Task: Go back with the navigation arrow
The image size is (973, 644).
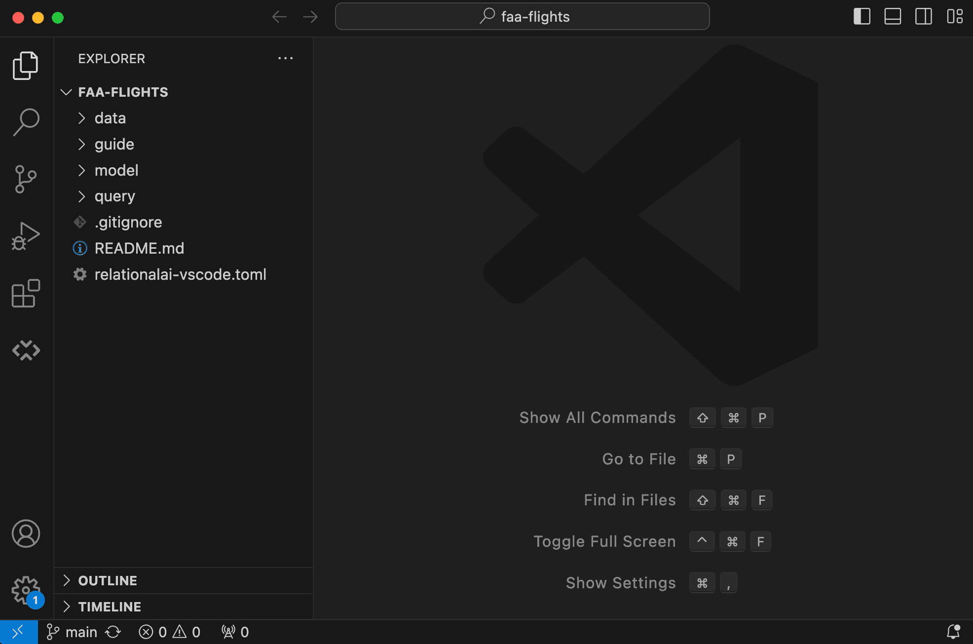Action: 279,17
